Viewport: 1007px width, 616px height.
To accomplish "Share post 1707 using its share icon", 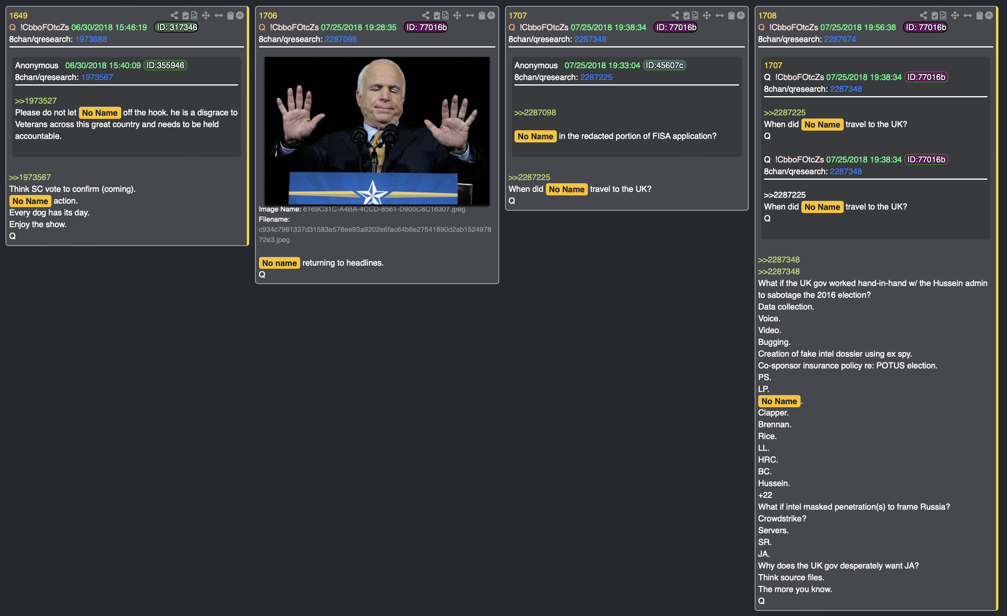I will 675,16.
